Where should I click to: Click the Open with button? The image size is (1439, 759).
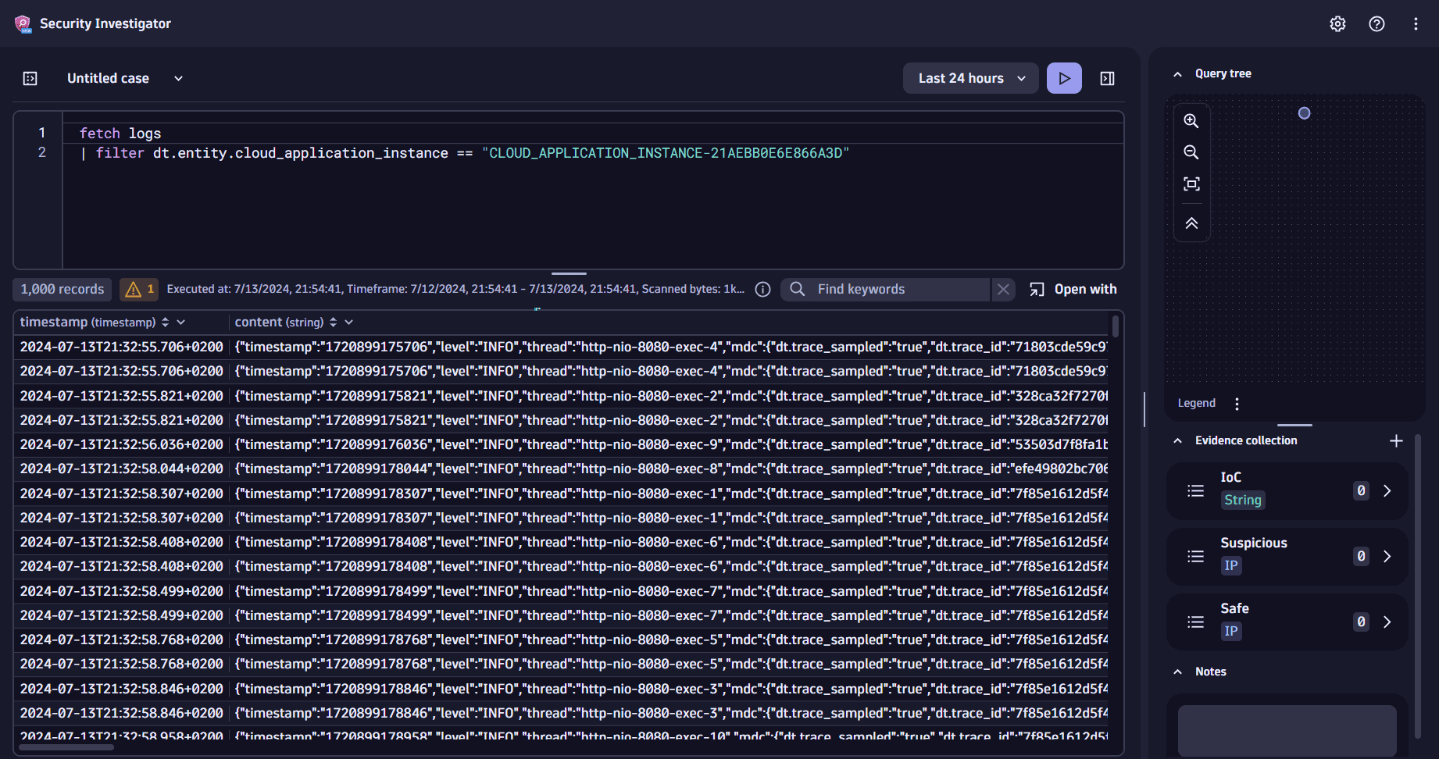1073,290
